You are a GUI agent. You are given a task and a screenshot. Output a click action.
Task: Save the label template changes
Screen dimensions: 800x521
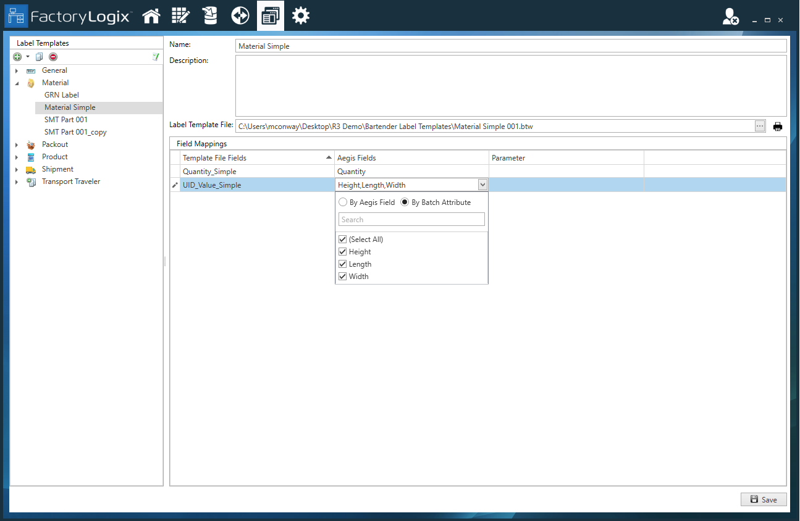point(764,499)
